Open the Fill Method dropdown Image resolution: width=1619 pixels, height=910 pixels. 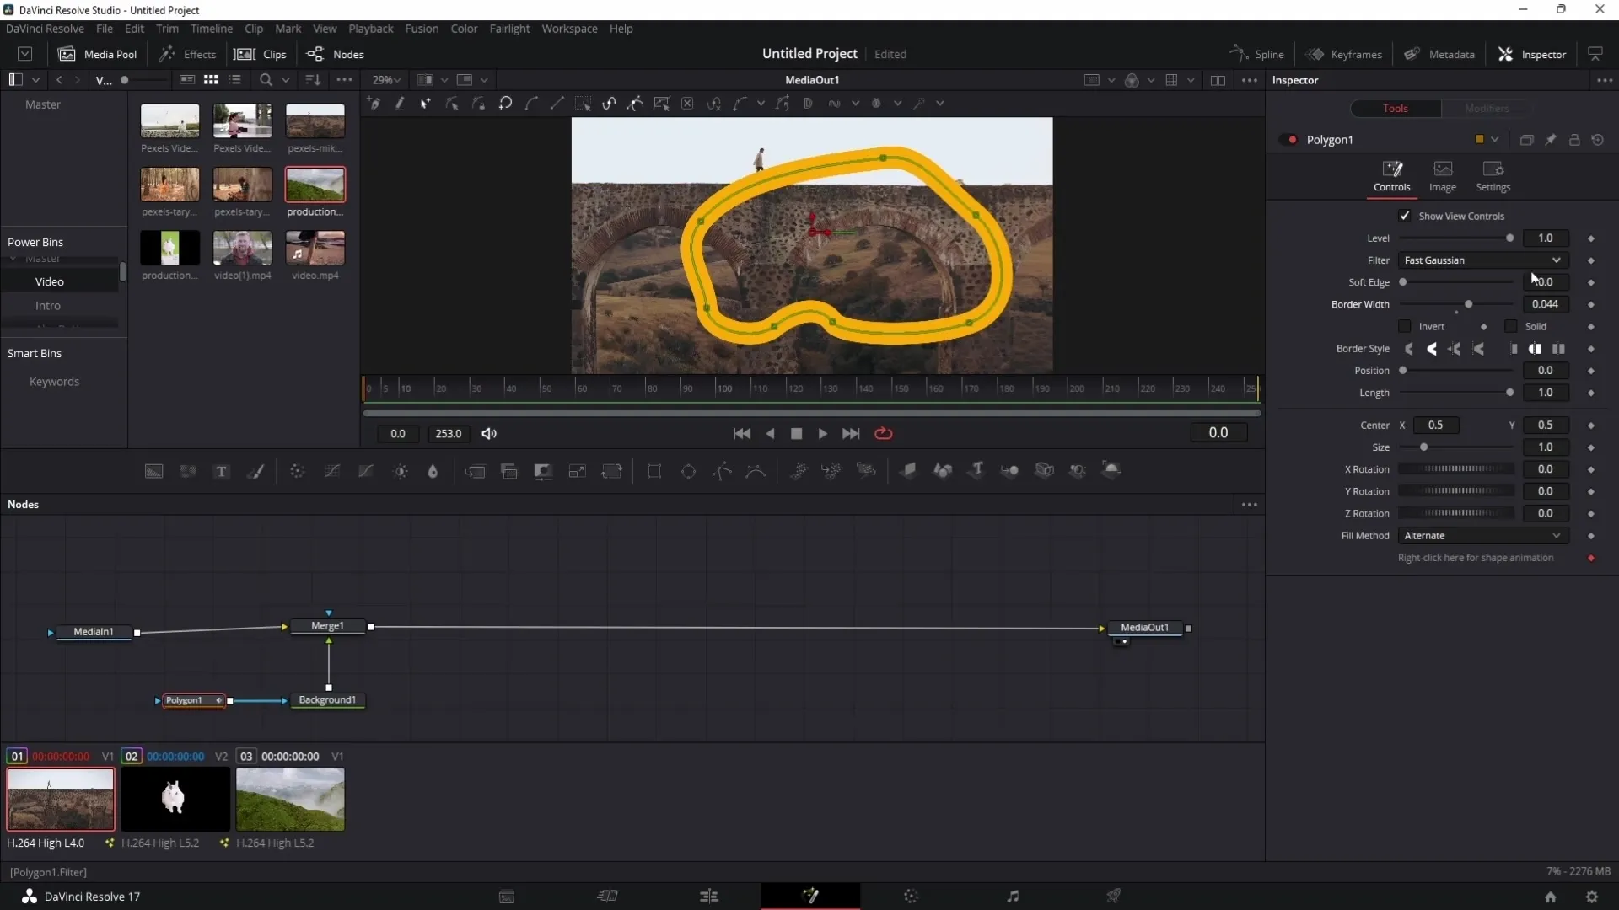(1482, 536)
